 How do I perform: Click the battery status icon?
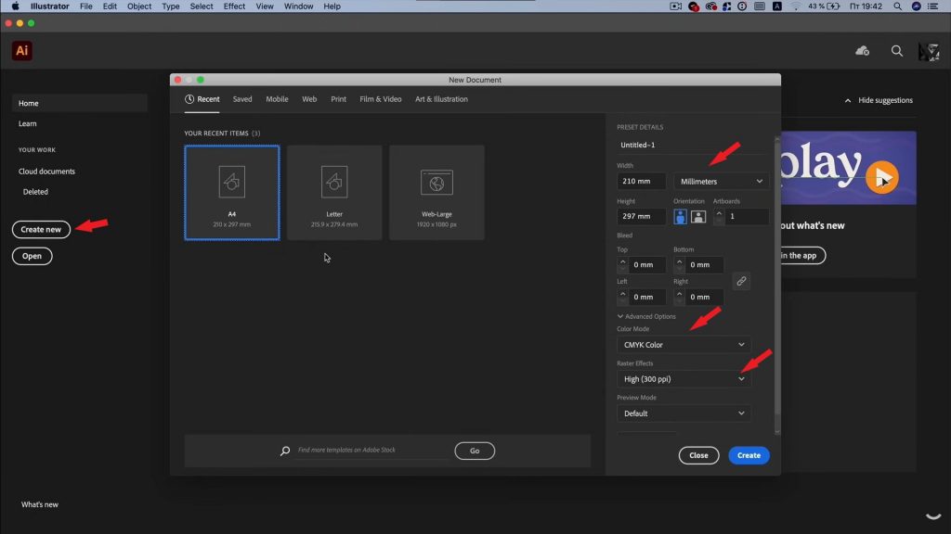click(833, 6)
